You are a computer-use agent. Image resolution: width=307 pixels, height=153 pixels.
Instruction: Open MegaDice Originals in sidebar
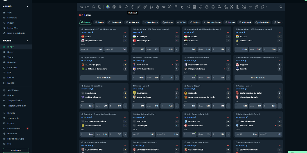point(16,33)
